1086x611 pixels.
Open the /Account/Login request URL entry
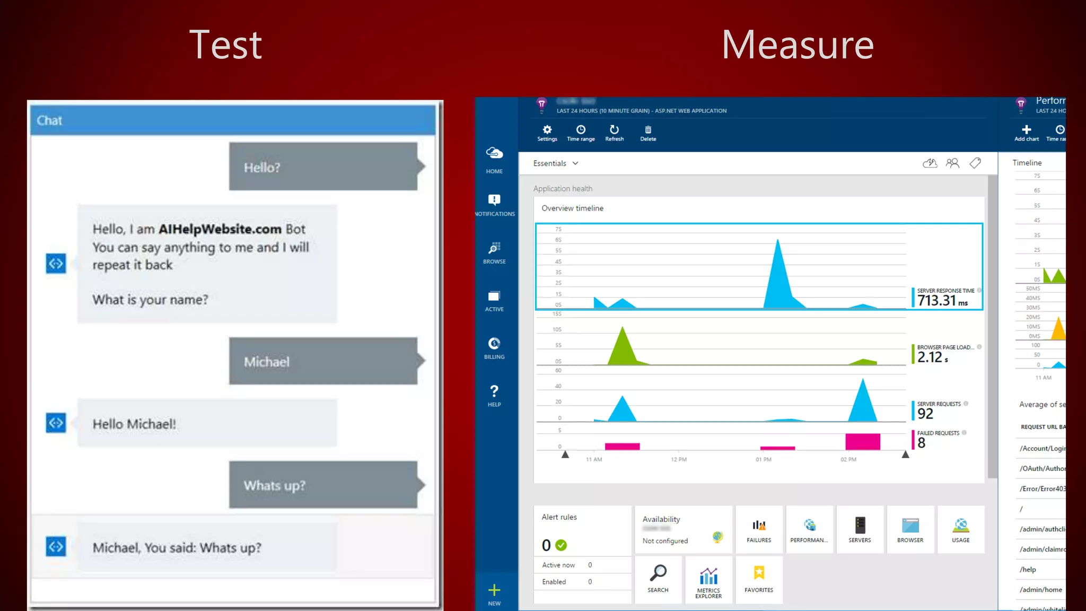(1041, 448)
